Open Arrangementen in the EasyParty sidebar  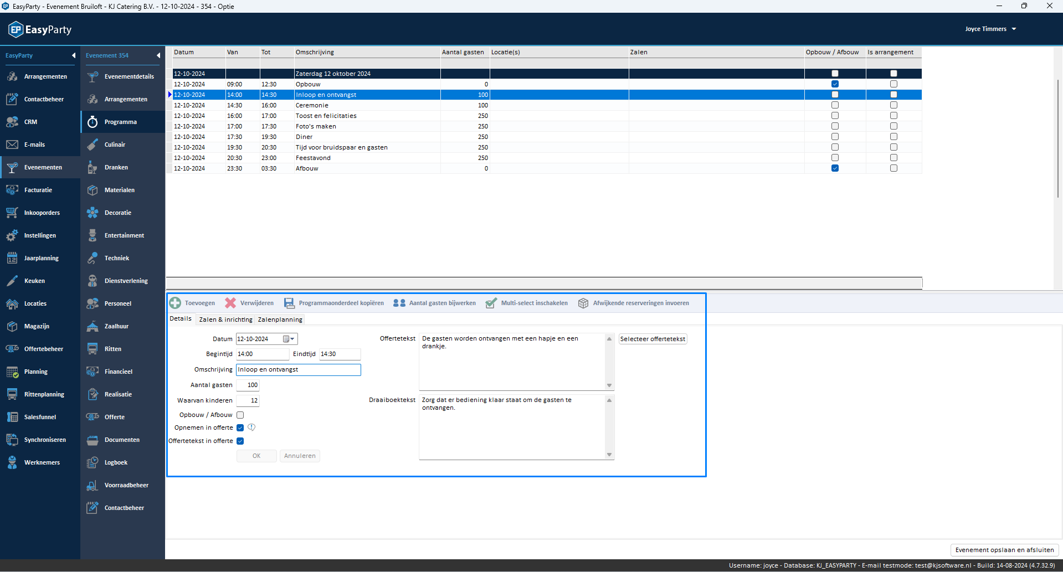[x=40, y=76]
